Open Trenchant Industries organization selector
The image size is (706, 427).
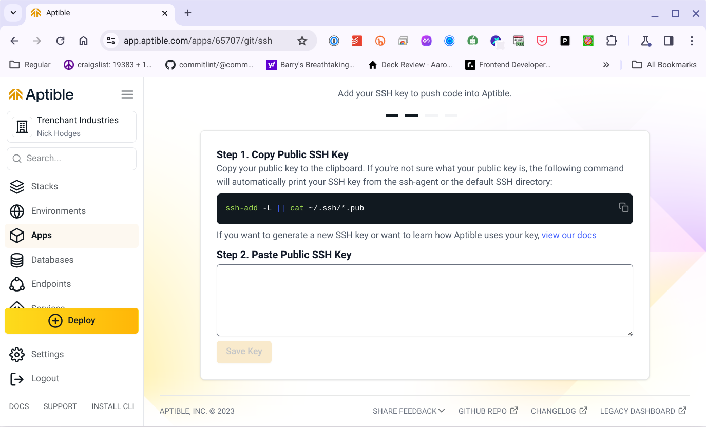click(72, 126)
